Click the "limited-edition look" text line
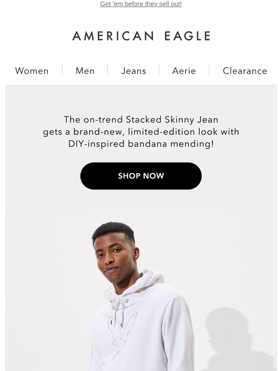The width and height of the screenshot is (278, 371). pyautogui.click(x=141, y=132)
